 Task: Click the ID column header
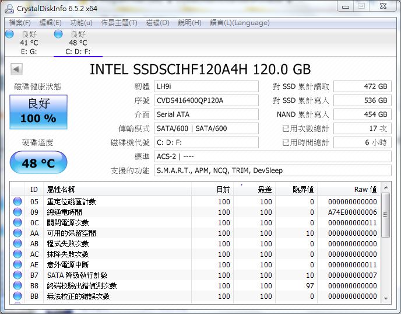[x=34, y=189]
